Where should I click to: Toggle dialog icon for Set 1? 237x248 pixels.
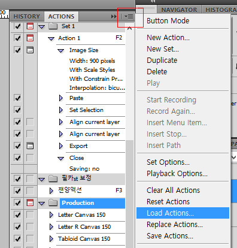[30, 26]
